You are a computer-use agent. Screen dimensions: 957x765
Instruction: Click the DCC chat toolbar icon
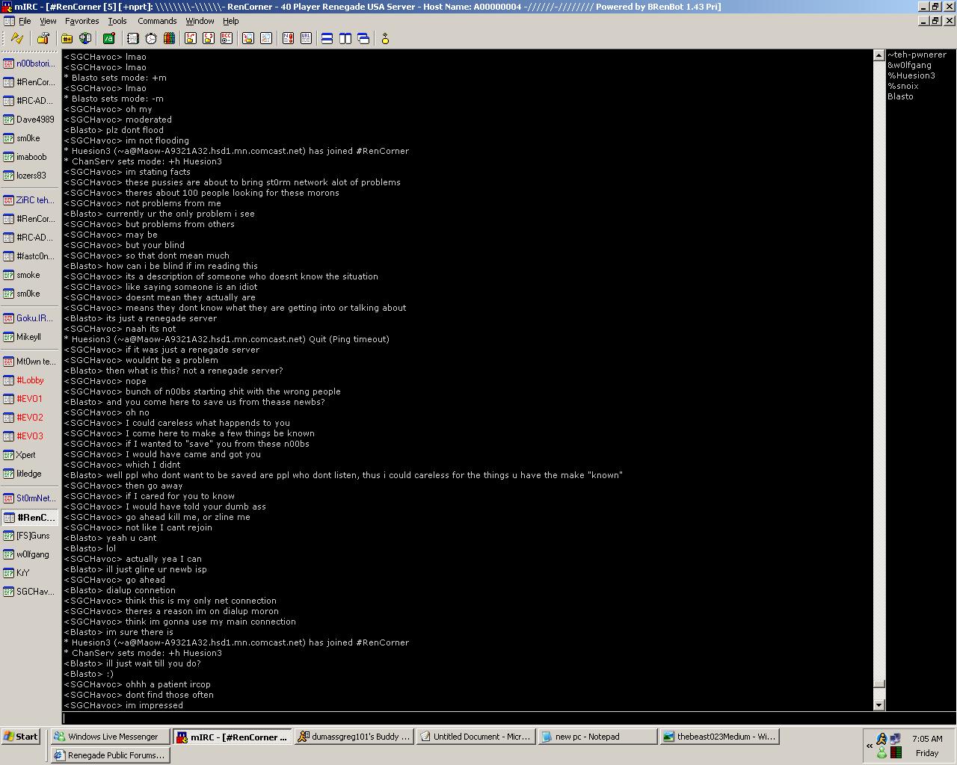(209, 39)
